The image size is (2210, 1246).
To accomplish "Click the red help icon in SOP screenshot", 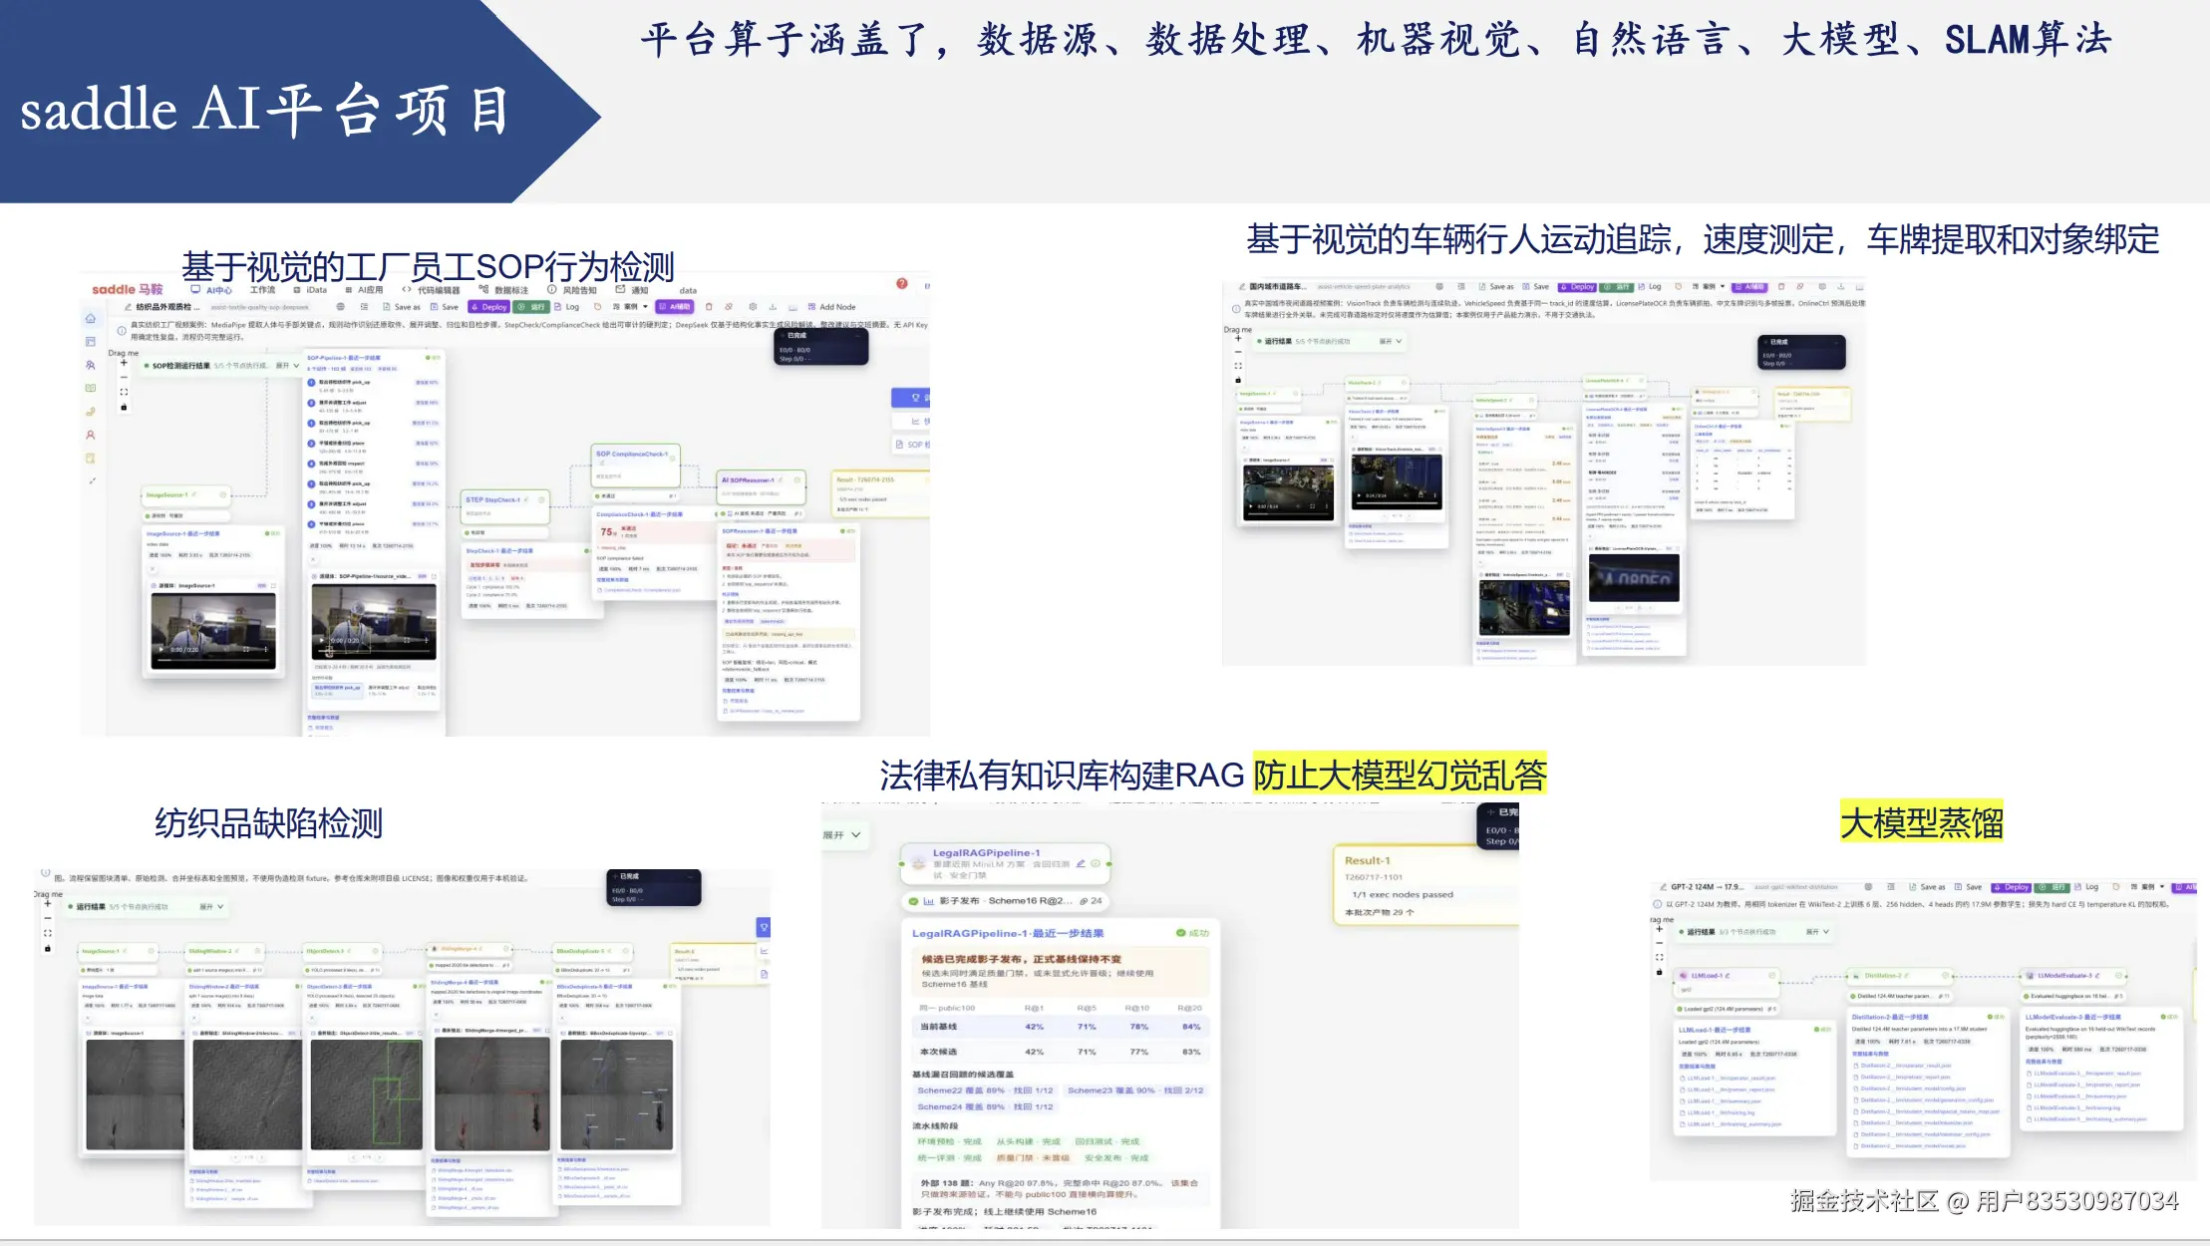I will [x=902, y=284].
